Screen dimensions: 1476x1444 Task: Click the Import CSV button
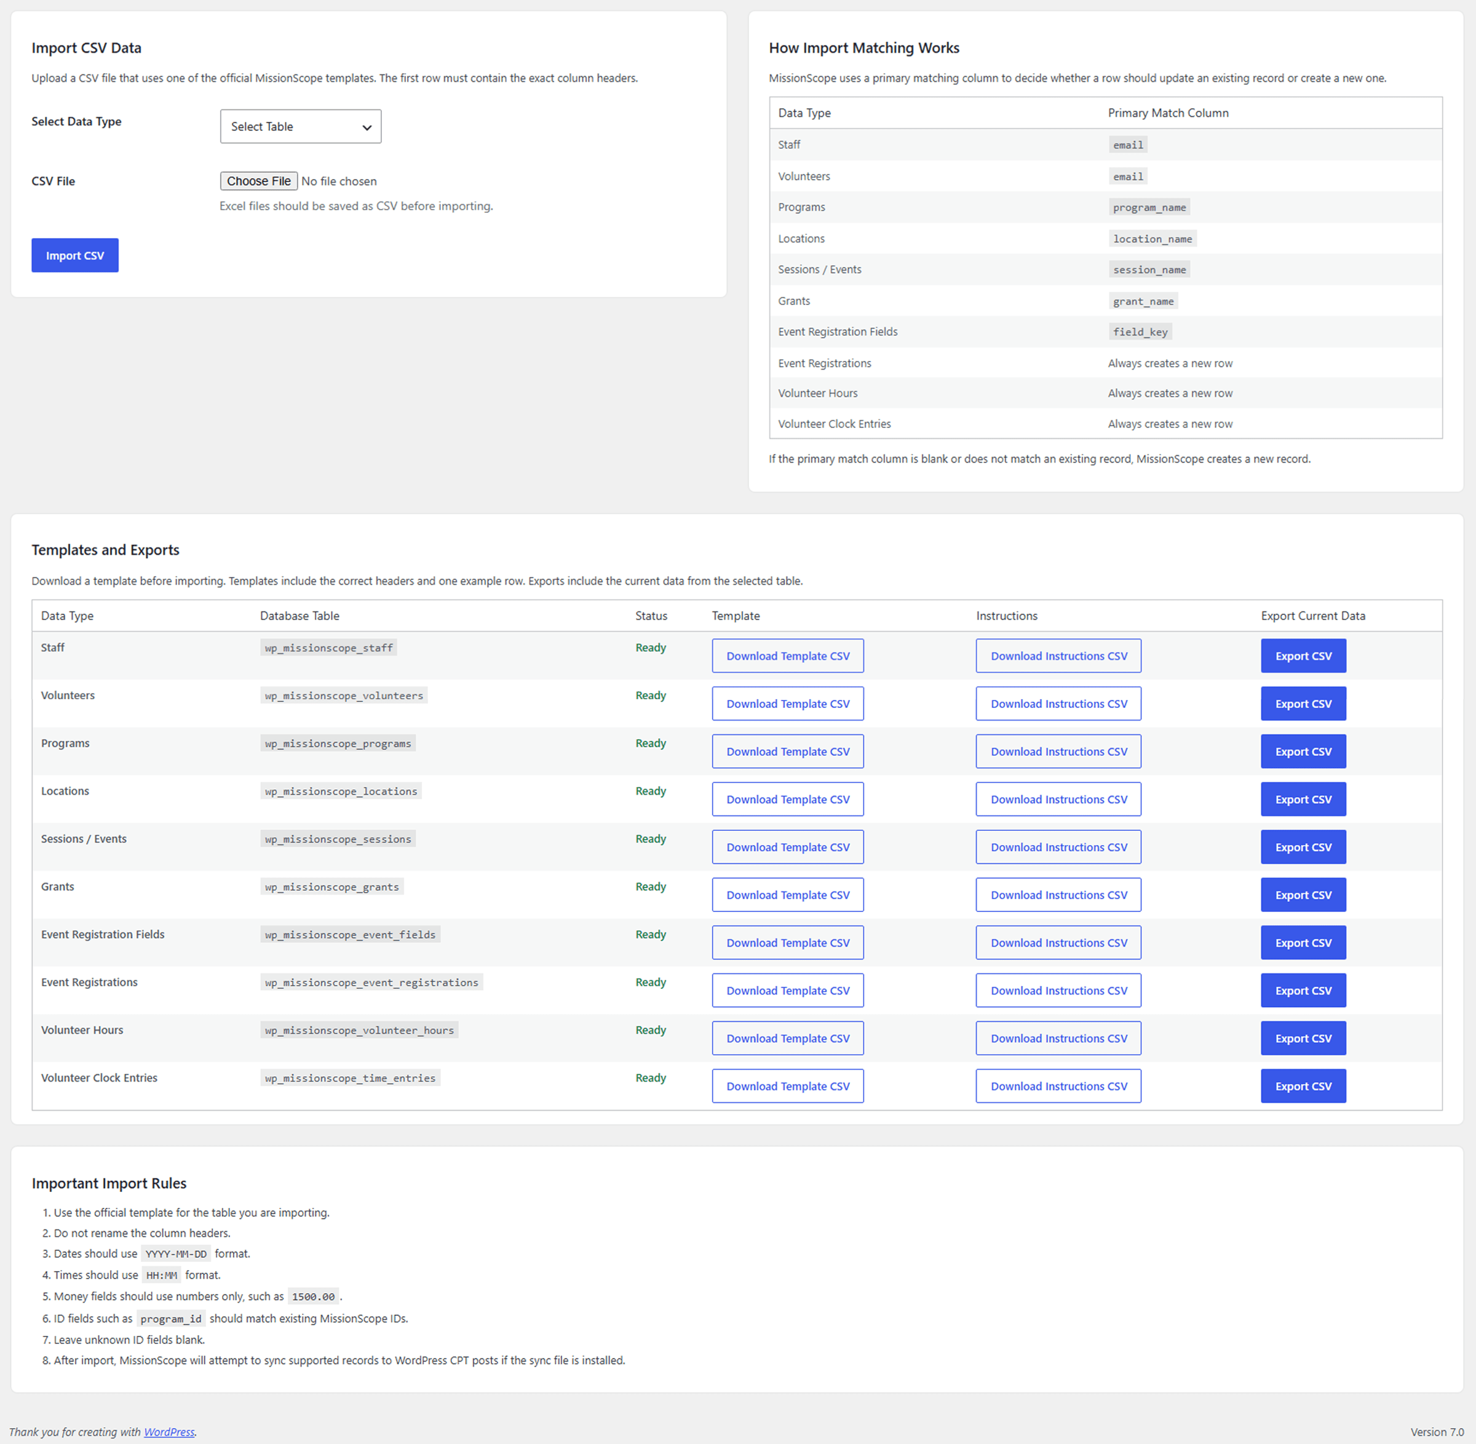pyautogui.click(x=75, y=256)
